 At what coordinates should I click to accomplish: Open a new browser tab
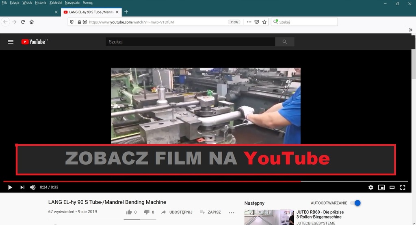point(126,12)
